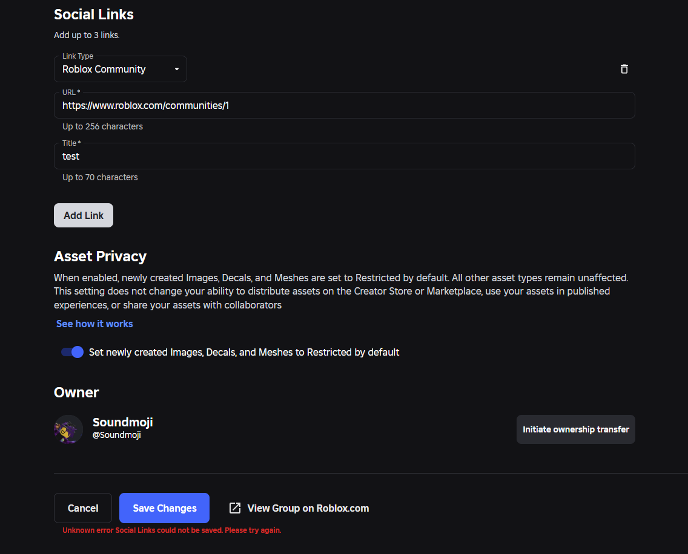Click the @Soundmoji username text

tap(117, 435)
